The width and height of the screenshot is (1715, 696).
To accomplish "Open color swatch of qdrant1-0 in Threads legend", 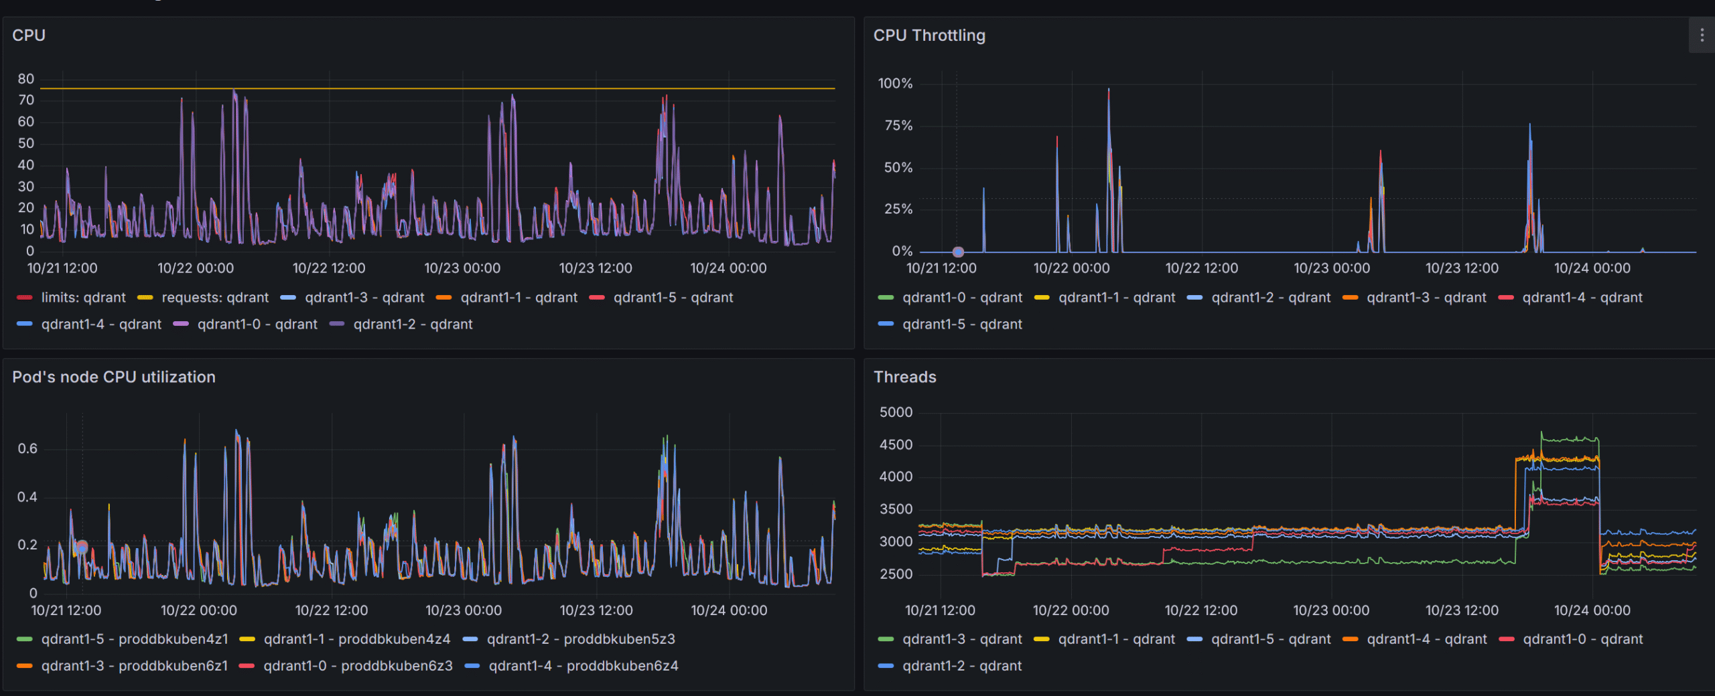I will [x=1507, y=640].
